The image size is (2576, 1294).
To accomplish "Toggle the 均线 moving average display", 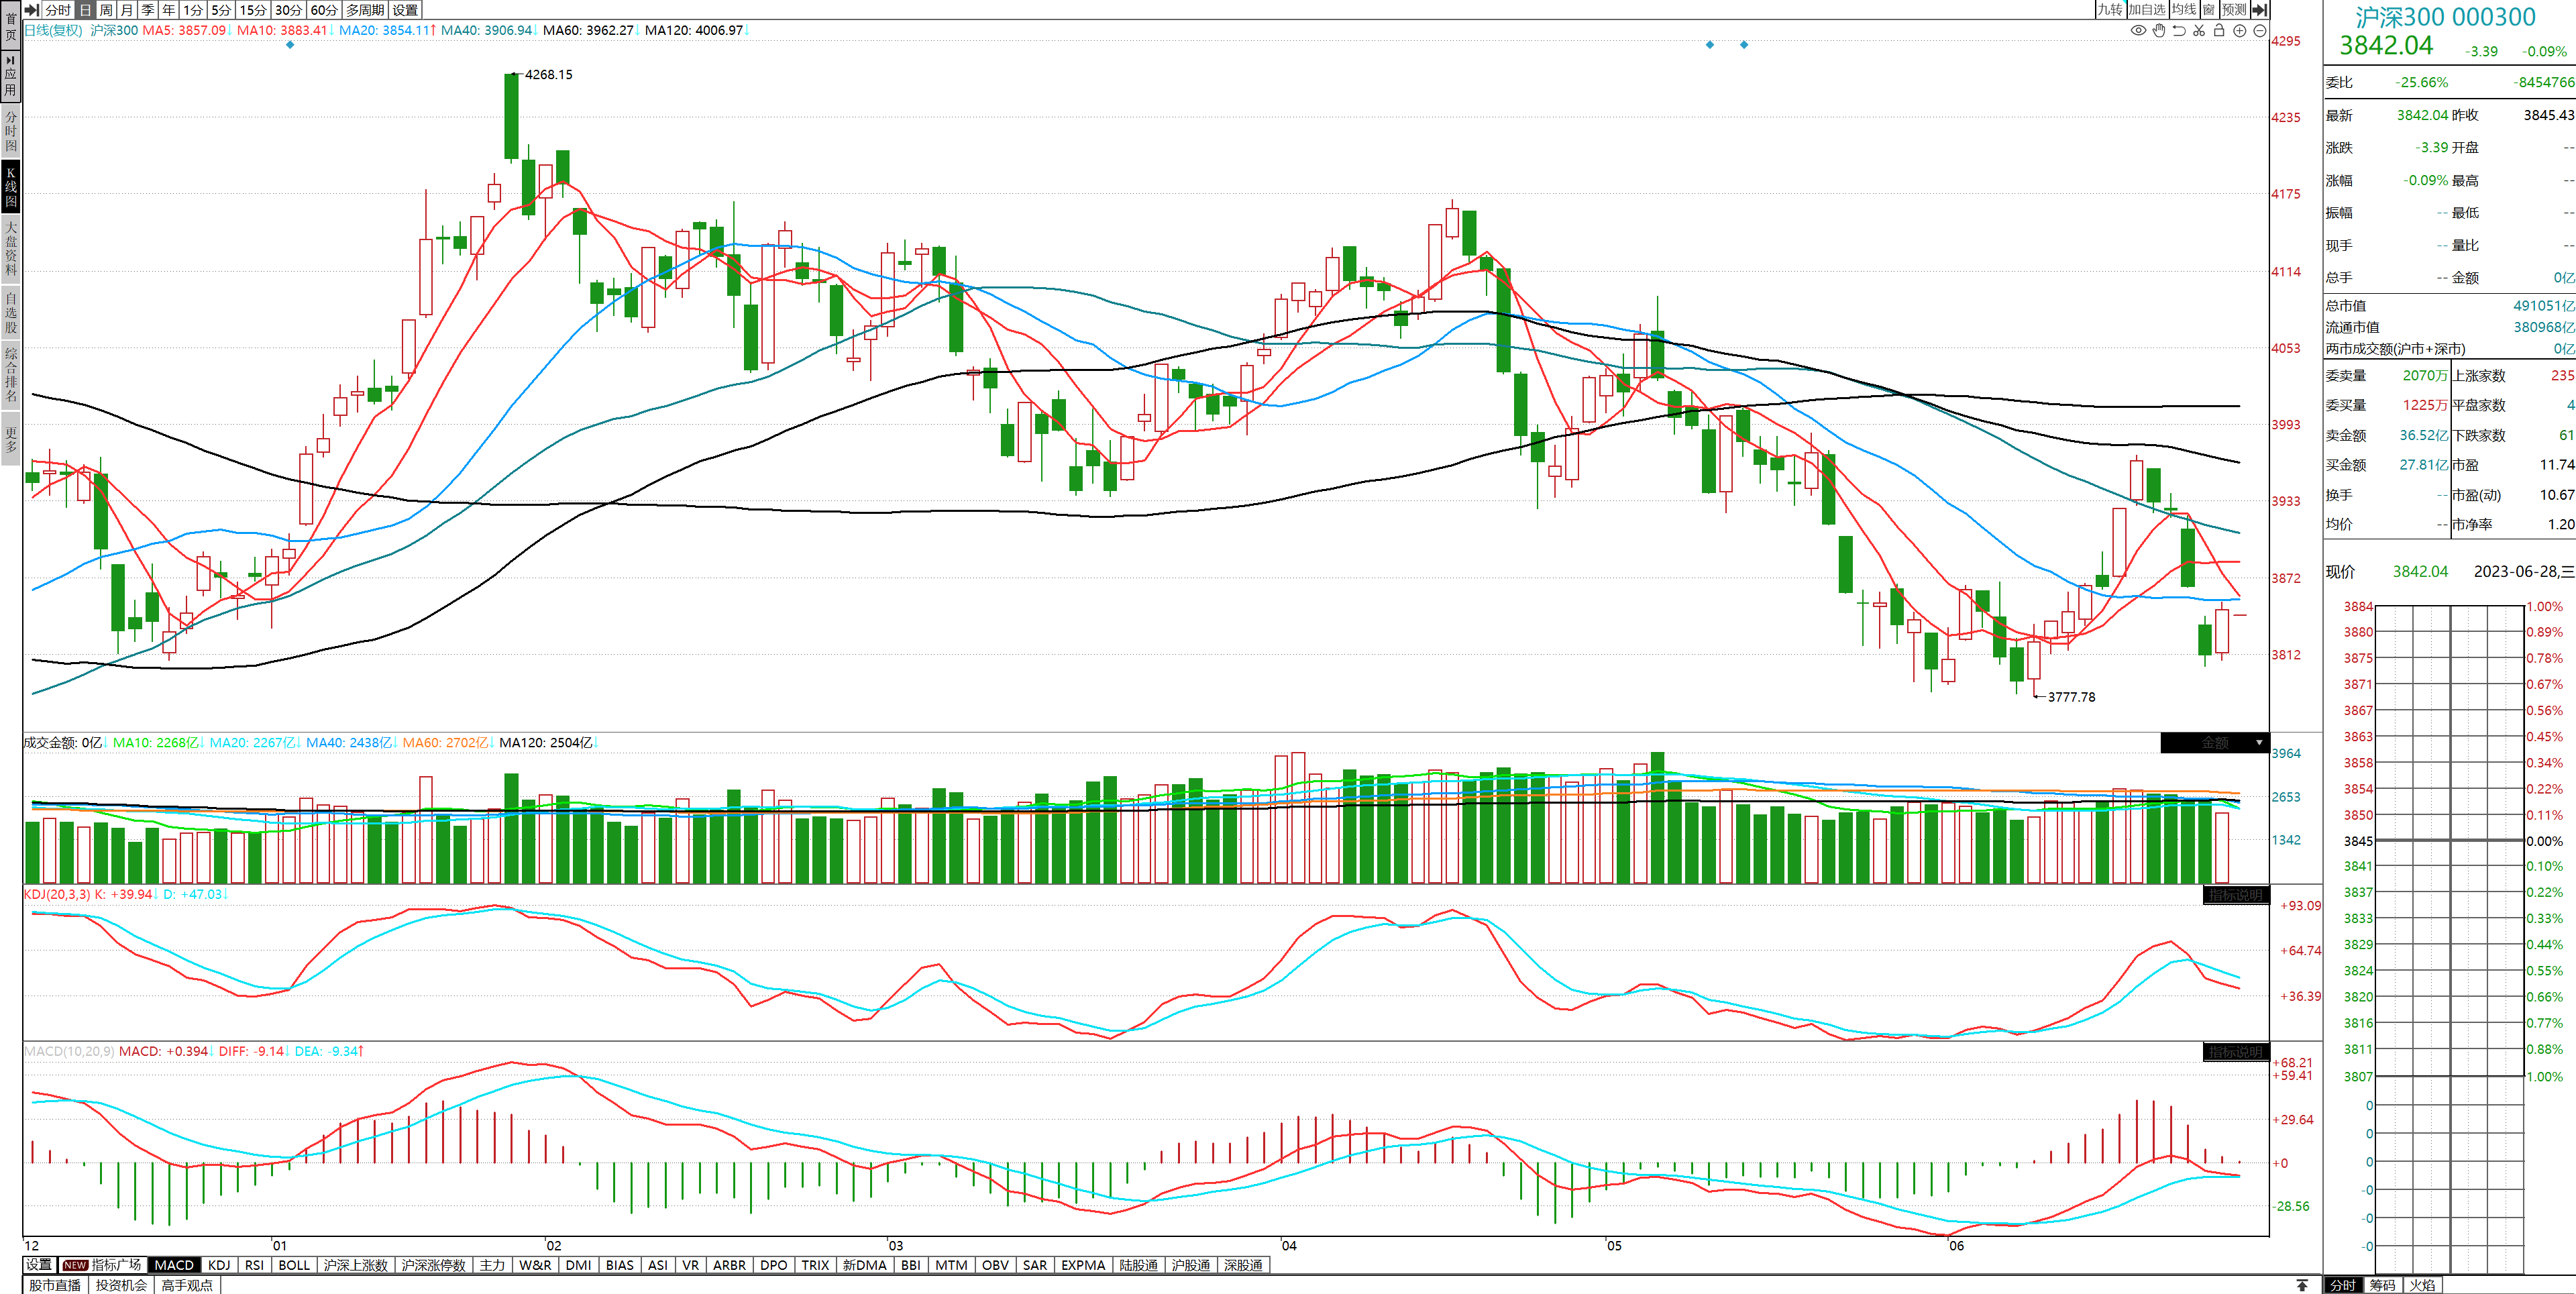I will pos(2184,10).
